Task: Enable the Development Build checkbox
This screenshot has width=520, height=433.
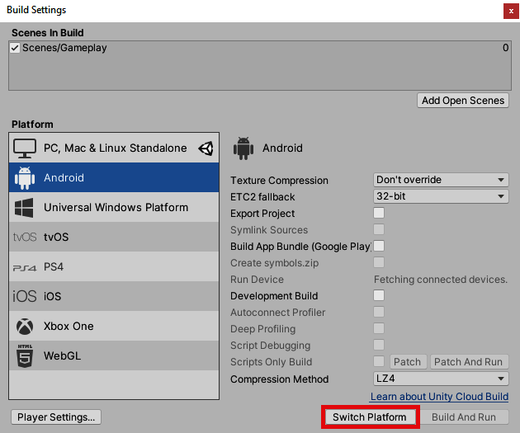Action: (379, 295)
